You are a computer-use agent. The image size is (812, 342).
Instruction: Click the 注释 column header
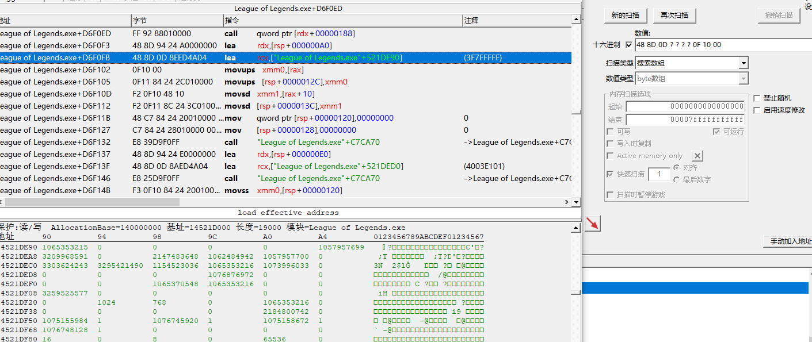517,21
